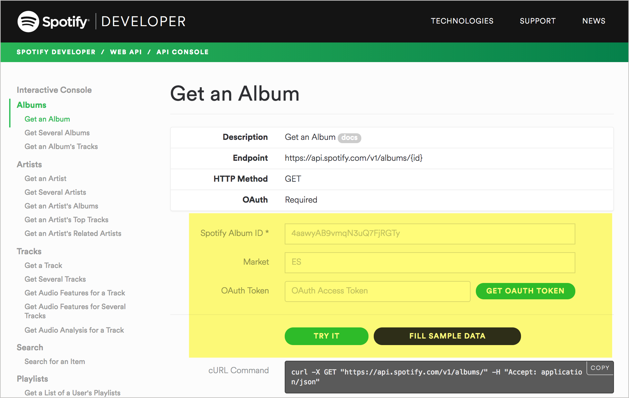
Task: Click the OAuth Access Token field
Action: pos(377,291)
